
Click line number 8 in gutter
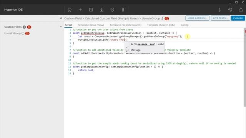tap(70, 53)
